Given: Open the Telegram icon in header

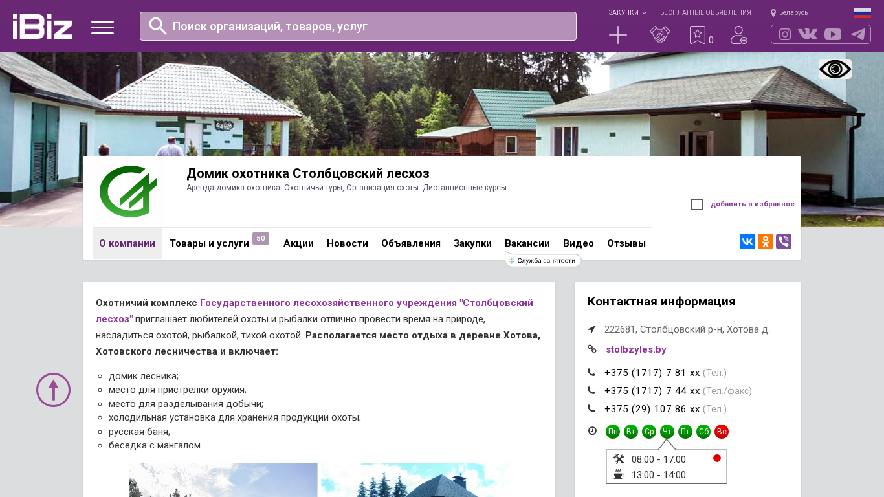Looking at the screenshot, I should click(x=858, y=34).
